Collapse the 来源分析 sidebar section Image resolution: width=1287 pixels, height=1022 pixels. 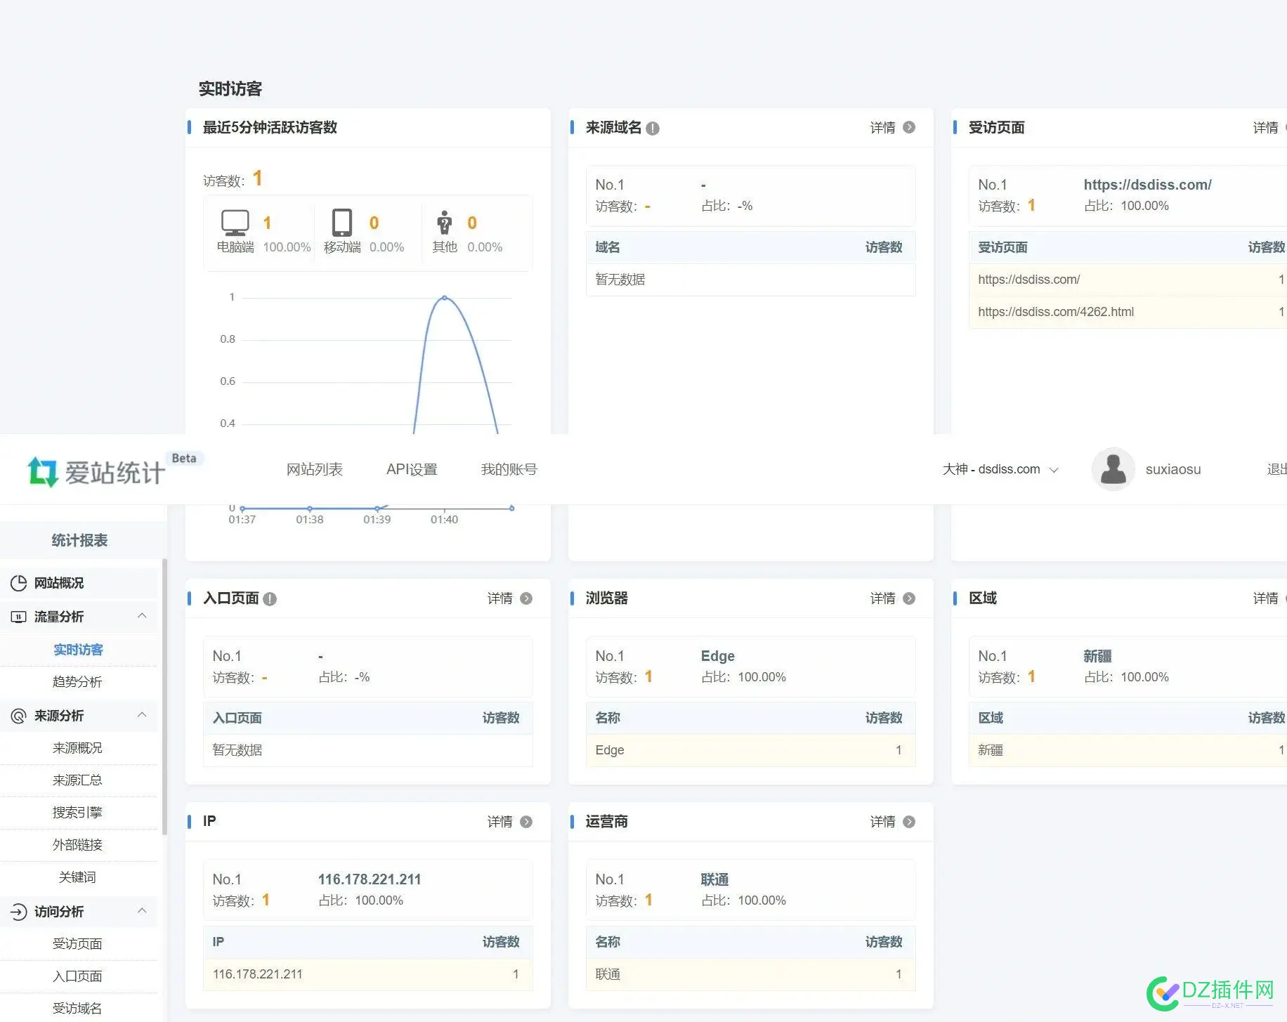pos(142,715)
